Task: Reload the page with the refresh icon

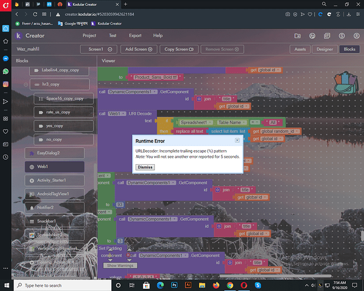Action: pyautogui.click(x=35, y=15)
